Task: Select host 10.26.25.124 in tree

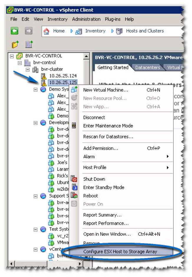Action: (x=63, y=76)
